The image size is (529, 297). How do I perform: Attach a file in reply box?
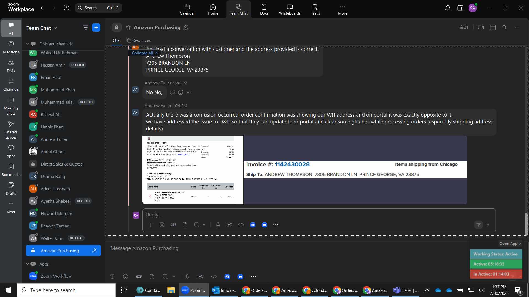click(185, 225)
